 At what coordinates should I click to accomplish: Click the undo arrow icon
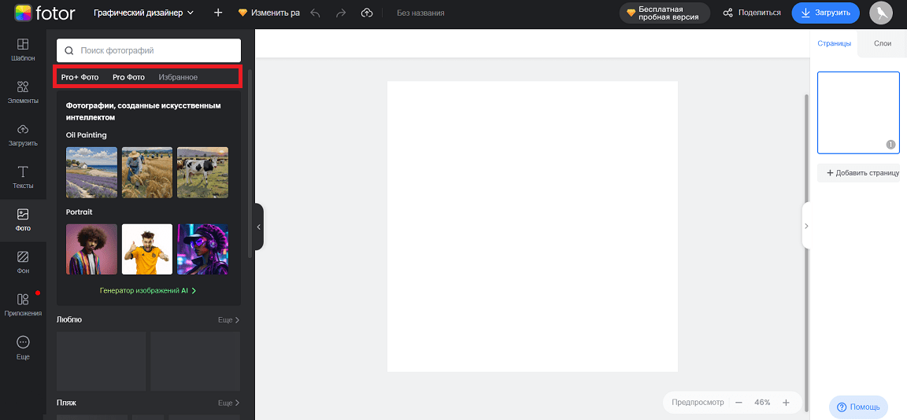coord(316,13)
